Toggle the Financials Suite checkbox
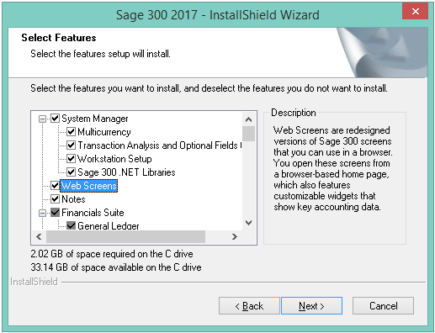The width and height of the screenshot is (435, 333). point(55,213)
